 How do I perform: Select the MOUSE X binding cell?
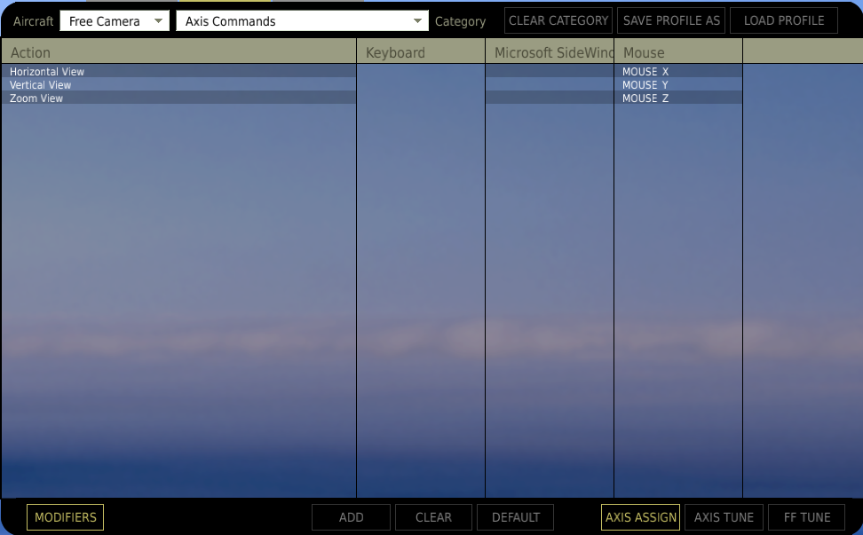point(678,72)
